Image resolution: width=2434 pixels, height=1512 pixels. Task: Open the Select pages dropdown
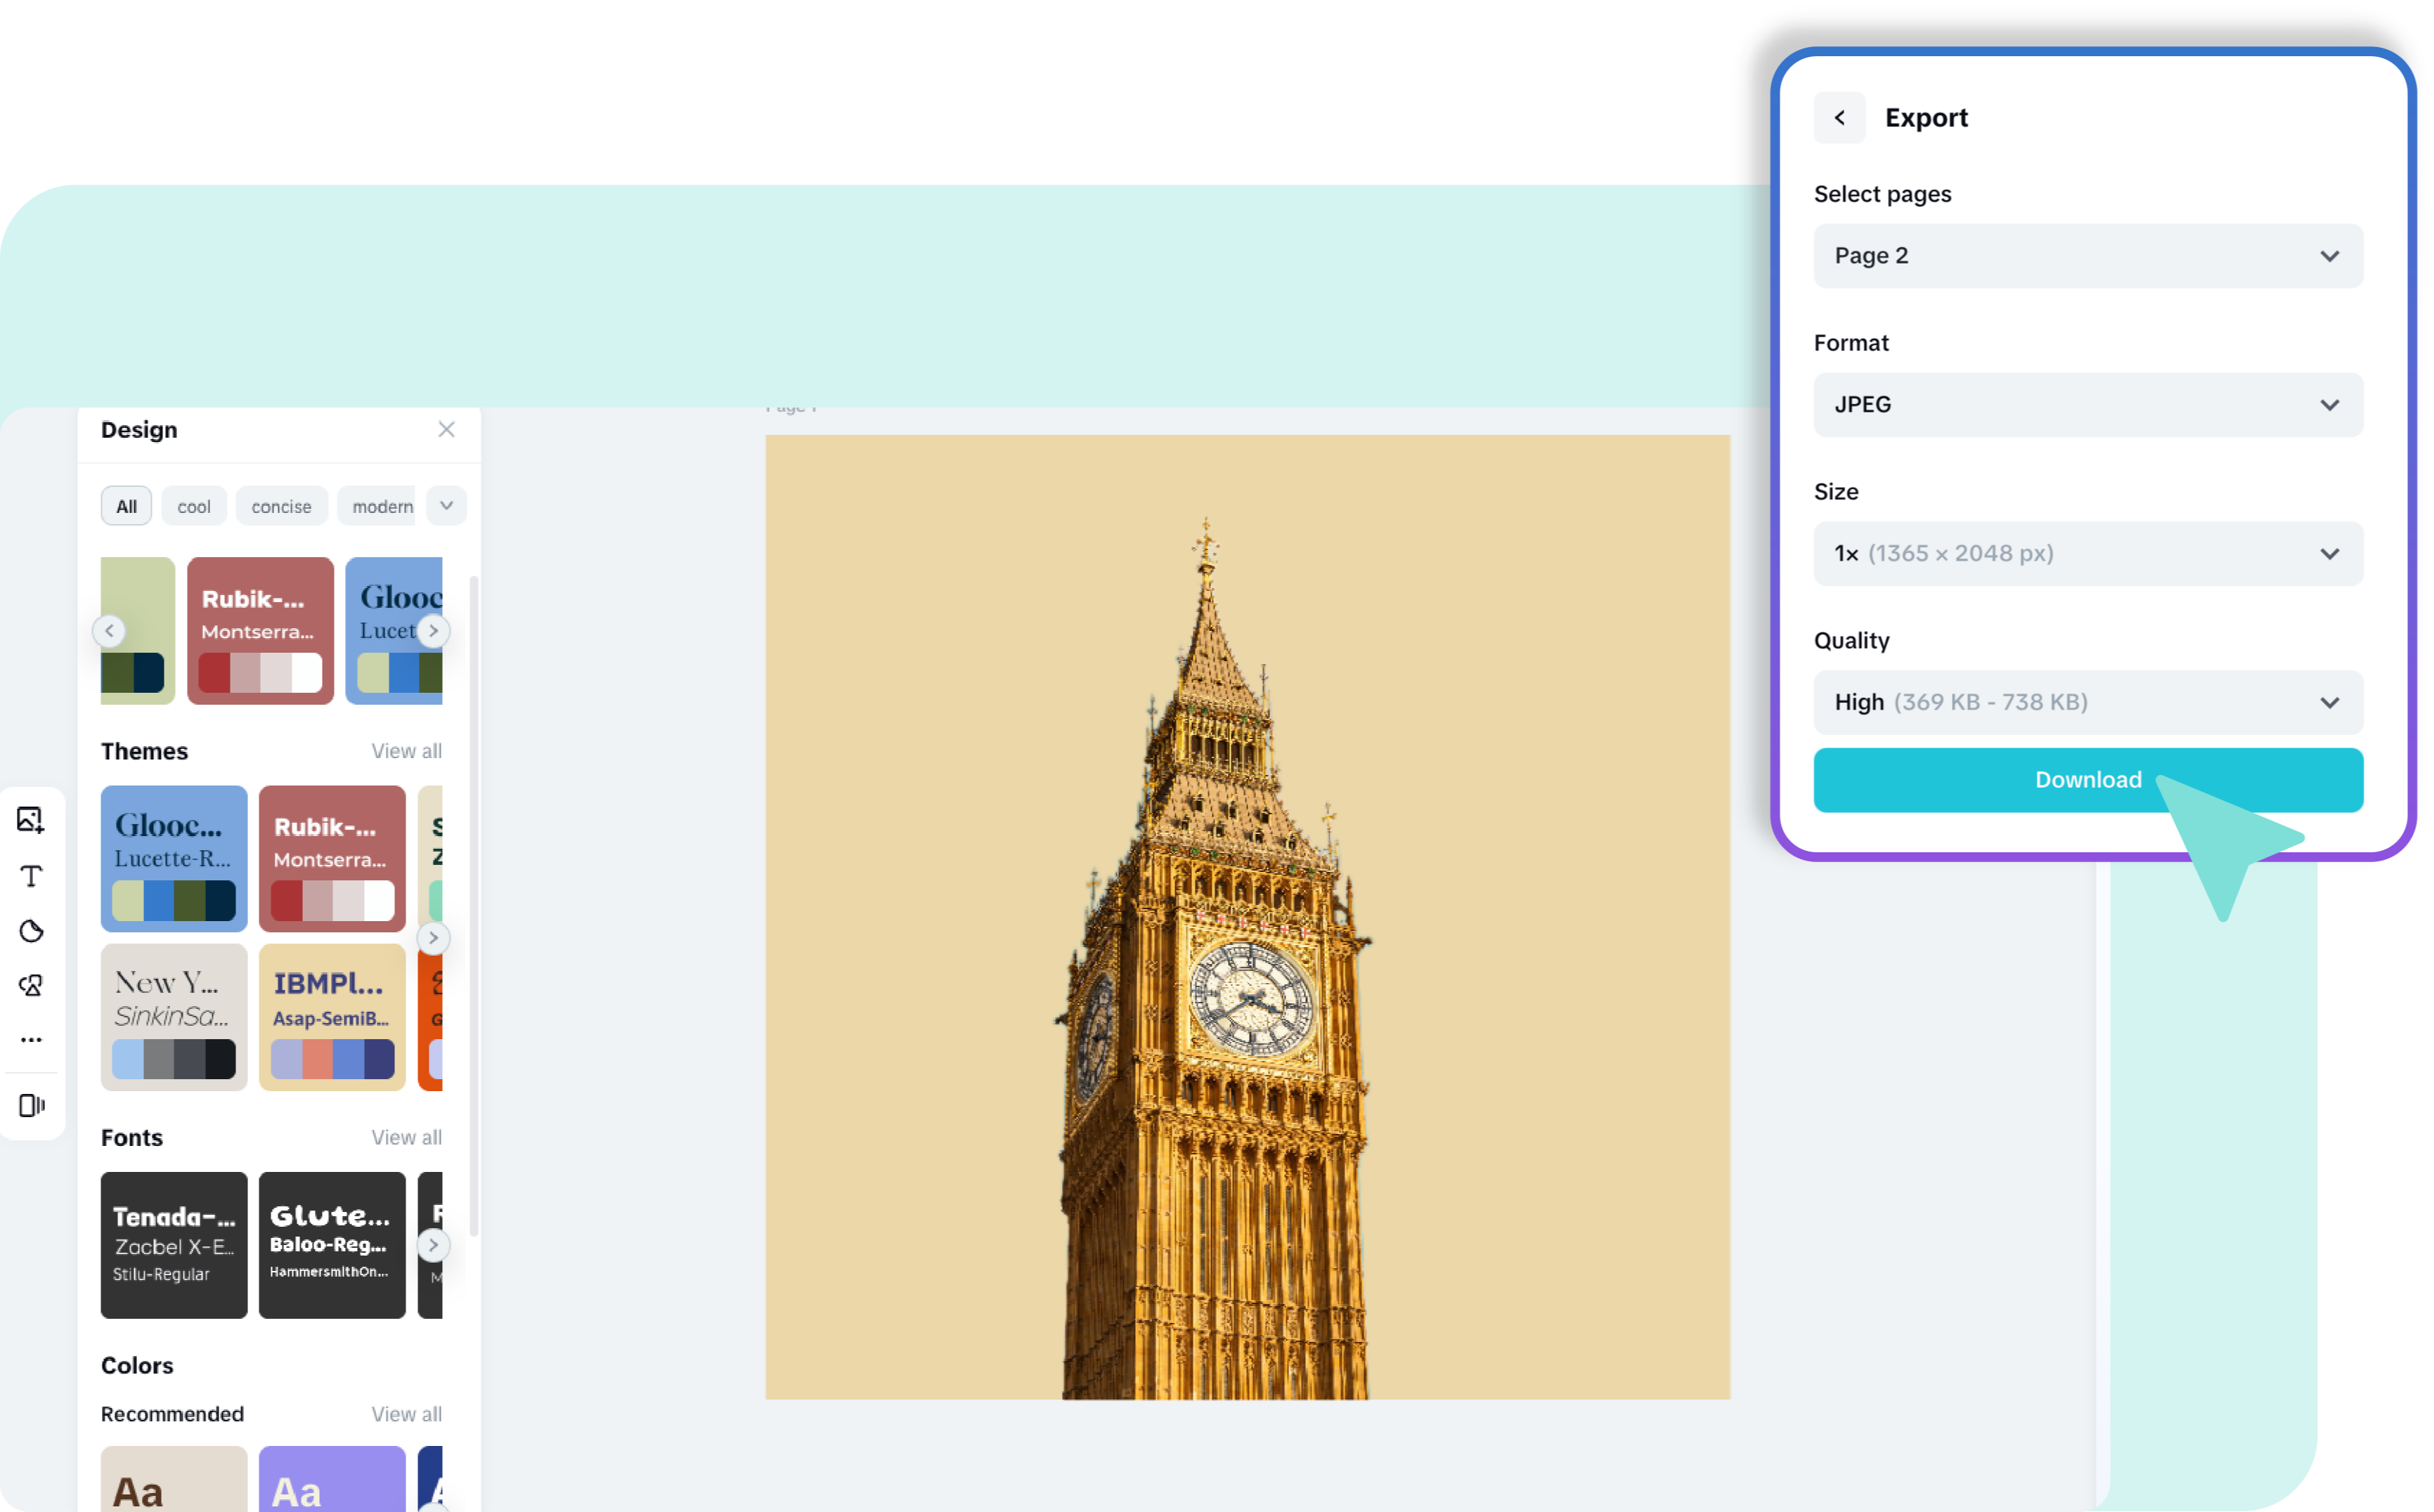[2088, 256]
